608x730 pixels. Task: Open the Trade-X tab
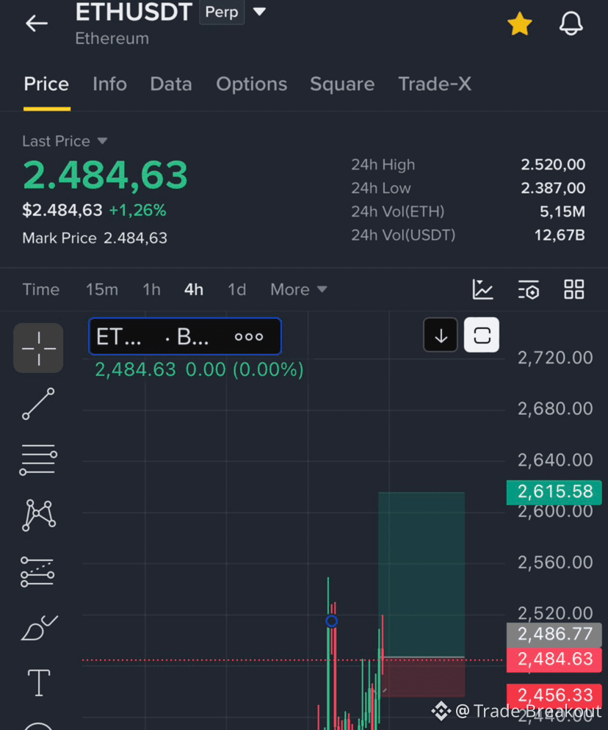click(x=435, y=84)
